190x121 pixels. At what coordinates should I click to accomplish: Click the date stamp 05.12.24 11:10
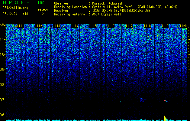point(15,14)
